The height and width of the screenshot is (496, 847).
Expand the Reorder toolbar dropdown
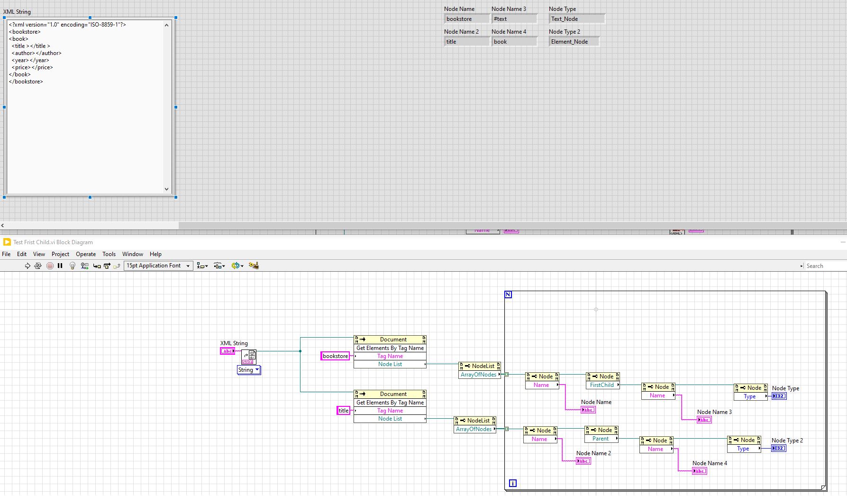tap(237, 266)
